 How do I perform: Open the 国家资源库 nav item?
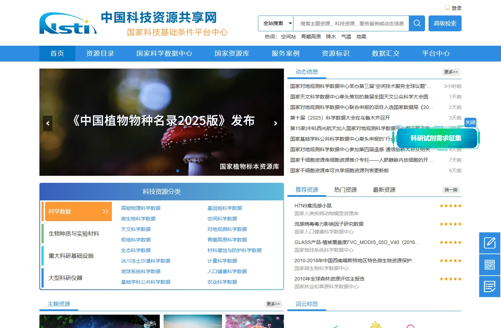(x=232, y=53)
